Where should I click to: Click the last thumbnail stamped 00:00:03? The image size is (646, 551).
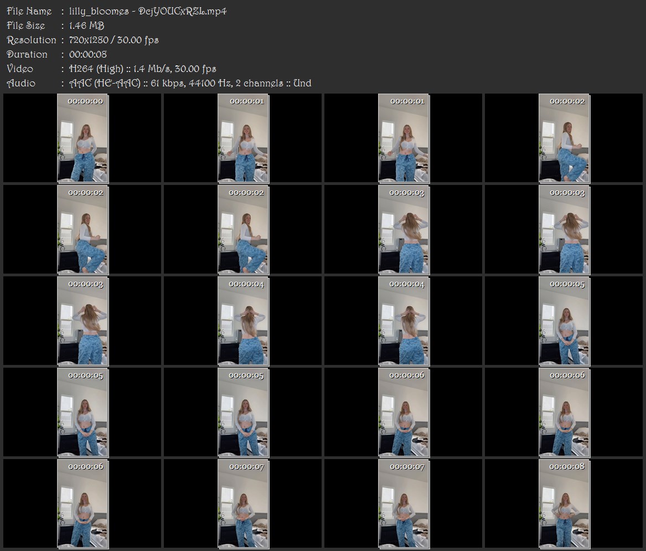(x=82, y=321)
